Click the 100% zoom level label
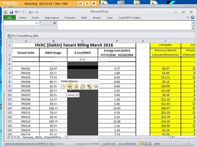 pos(157,144)
